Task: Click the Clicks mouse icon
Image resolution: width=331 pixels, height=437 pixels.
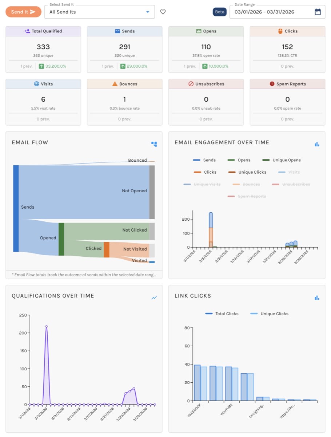Action: pos(280,31)
